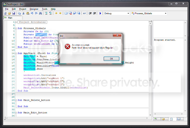Run the program with the blue play icon
Screen dimensions: 190x128
(x=100, y=13)
